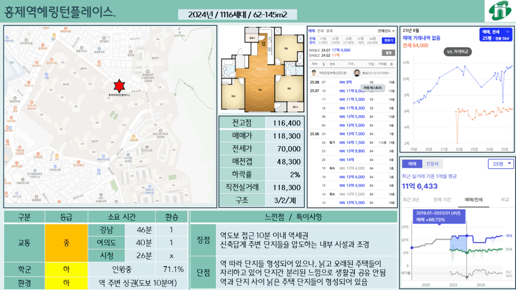This screenshot has width=516, height=290.
Task: Select the 전체 면적 filter
Action: pos(312,40)
